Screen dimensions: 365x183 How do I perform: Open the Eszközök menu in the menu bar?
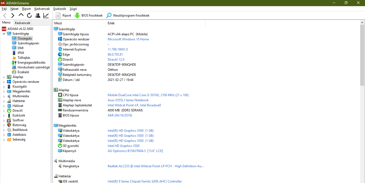60,9
